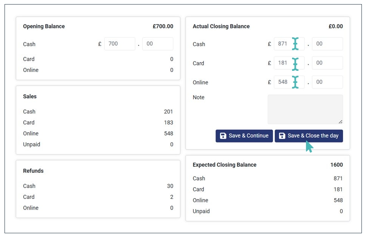The image size is (366, 237).
Task: Click the floppy disk icon on Save & Close the day
Action: pyautogui.click(x=282, y=136)
